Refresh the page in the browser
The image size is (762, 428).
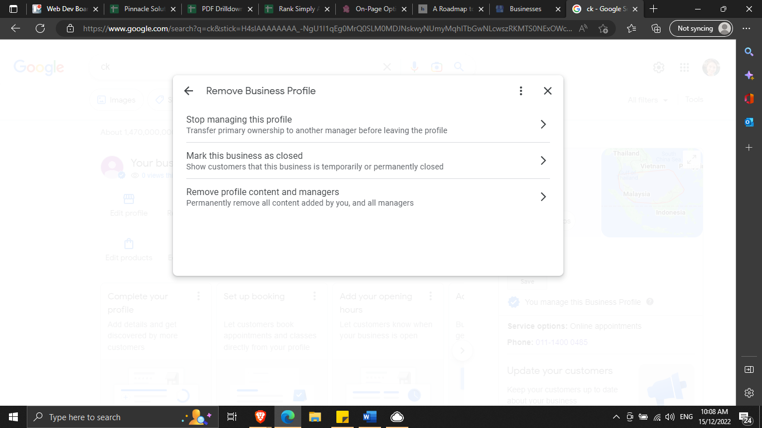[x=40, y=28]
